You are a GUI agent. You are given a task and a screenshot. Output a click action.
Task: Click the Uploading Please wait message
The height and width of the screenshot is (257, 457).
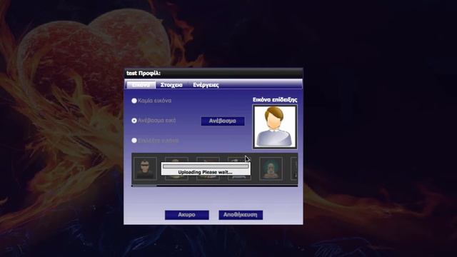coord(205,172)
